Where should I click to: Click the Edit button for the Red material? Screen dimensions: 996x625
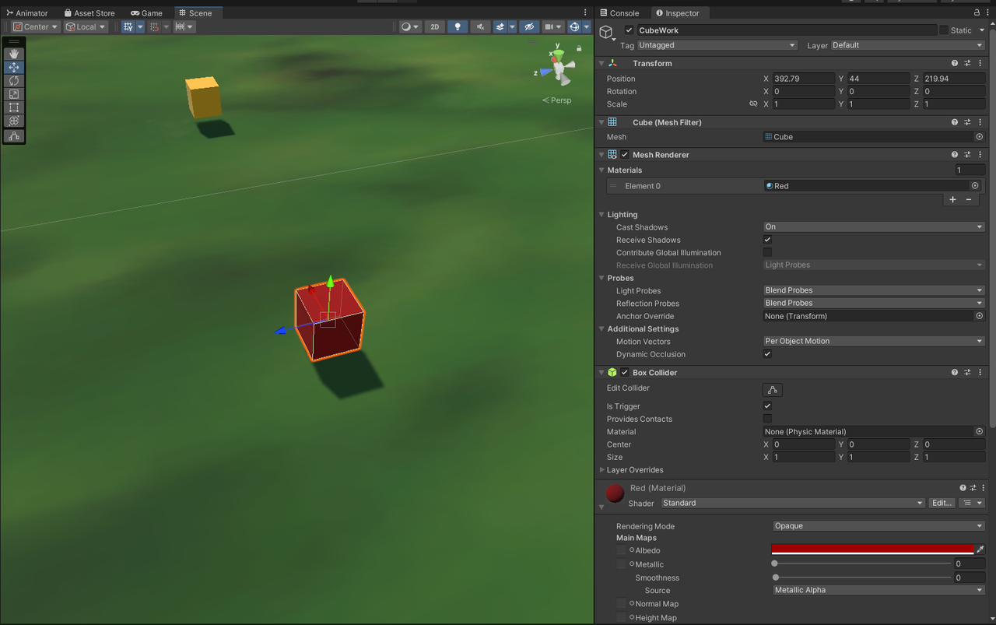942,503
